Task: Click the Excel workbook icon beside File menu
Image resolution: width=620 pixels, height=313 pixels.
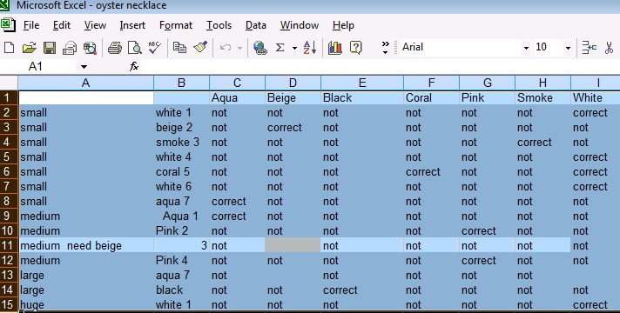Action: tap(8, 25)
